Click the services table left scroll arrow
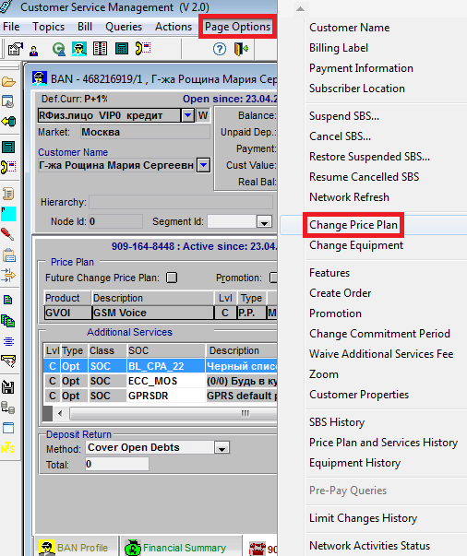The image size is (467, 556). [x=60, y=413]
